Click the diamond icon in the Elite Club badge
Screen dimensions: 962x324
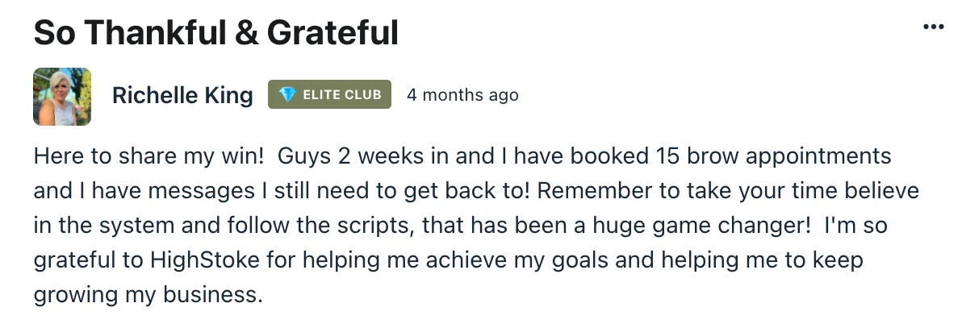(287, 95)
